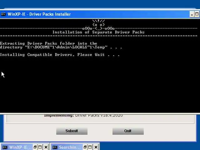This screenshot has height=150, width=200.
Task: Click the Temp directory path text
Action: pos(66,47)
